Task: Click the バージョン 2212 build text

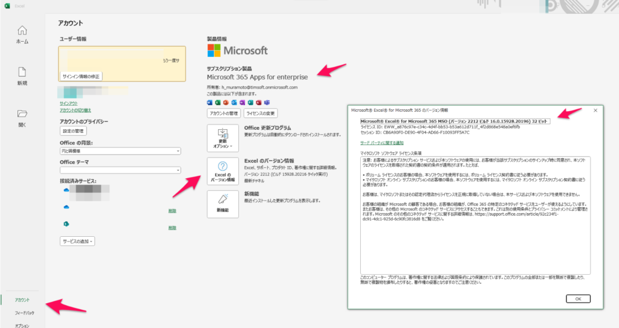Action: pos(286,174)
